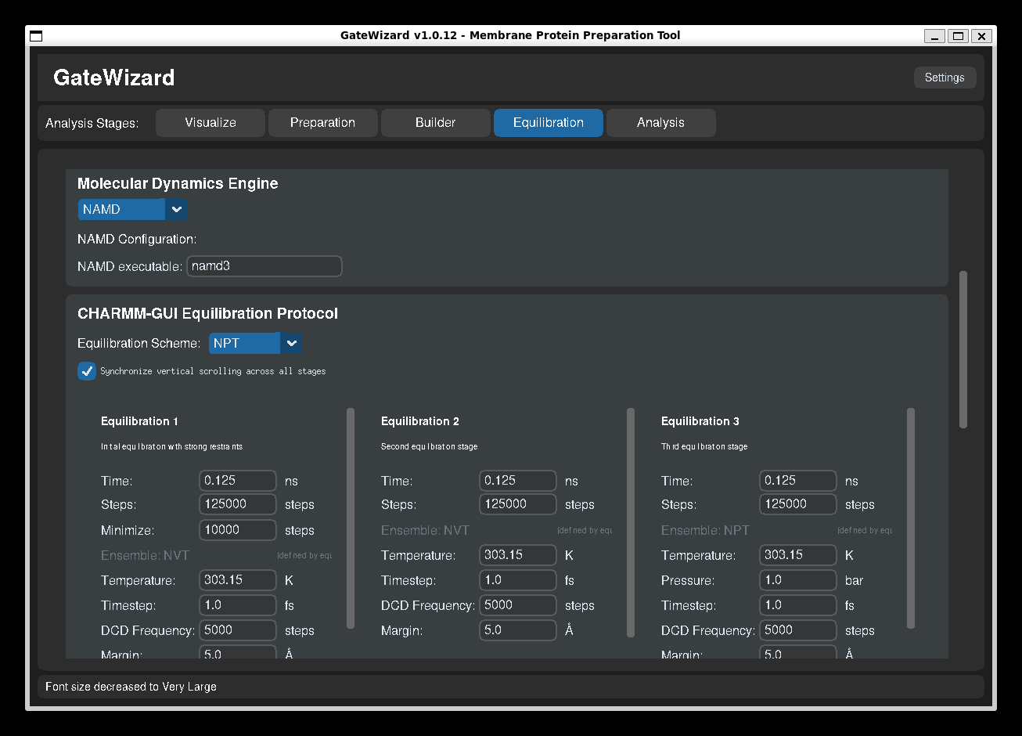Open the Molecular Dynamics Engine dropdown
This screenshot has width=1022, height=736.
click(x=121, y=209)
